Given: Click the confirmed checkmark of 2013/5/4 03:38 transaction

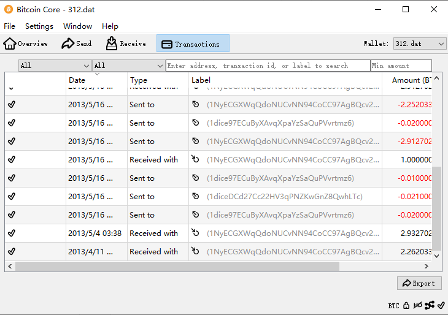Looking at the screenshot, I should 12,233.
